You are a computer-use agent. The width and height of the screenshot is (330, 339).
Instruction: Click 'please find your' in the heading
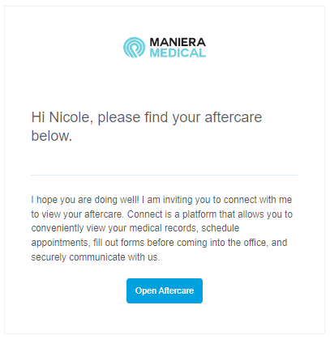coord(149,117)
